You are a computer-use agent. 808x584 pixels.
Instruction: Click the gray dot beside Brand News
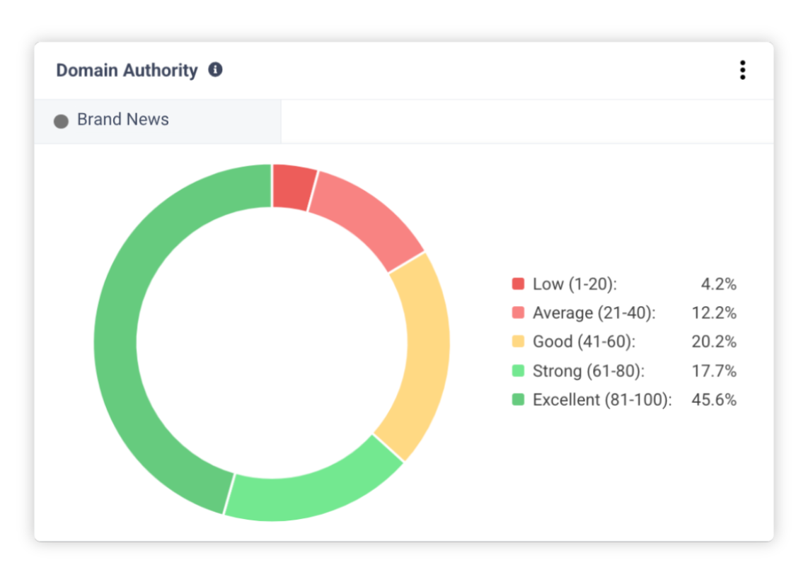pyautogui.click(x=61, y=121)
